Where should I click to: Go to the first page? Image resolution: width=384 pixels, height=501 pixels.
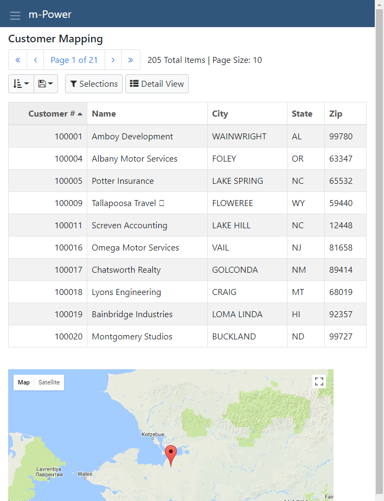click(x=18, y=60)
